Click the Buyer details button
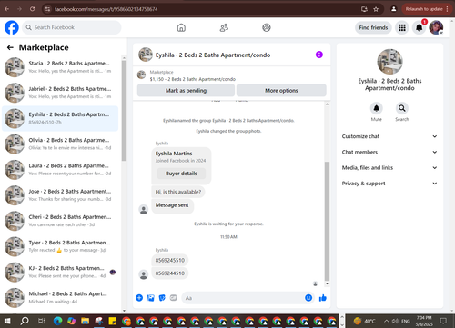This screenshot has height=328, width=455. pos(181,174)
